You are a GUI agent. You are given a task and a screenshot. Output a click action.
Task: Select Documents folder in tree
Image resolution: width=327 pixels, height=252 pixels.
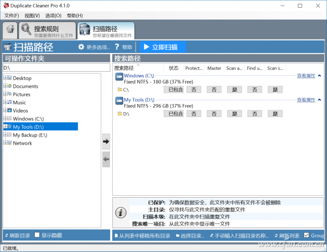click(25, 86)
